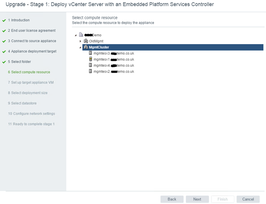The image size is (266, 204).
Task: Collapse the Demo datacenter tree node
Action: click(x=76, y=35)
